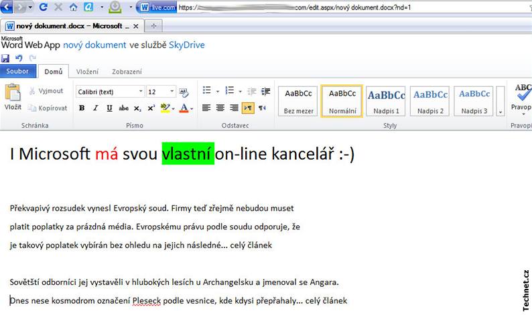Align text left

[x=206, y=108]
